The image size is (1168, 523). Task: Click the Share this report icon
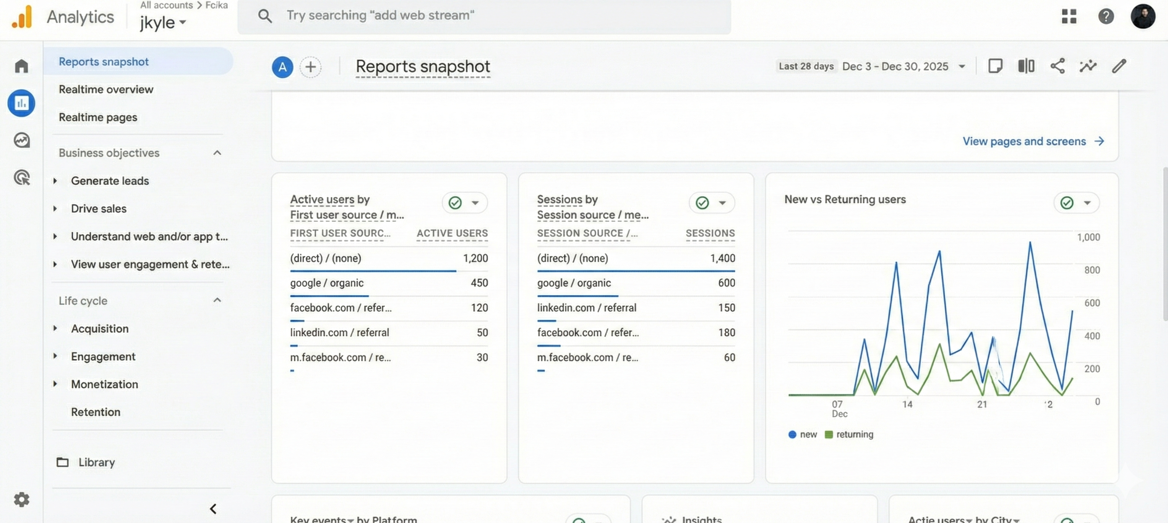pos(1057,66)
